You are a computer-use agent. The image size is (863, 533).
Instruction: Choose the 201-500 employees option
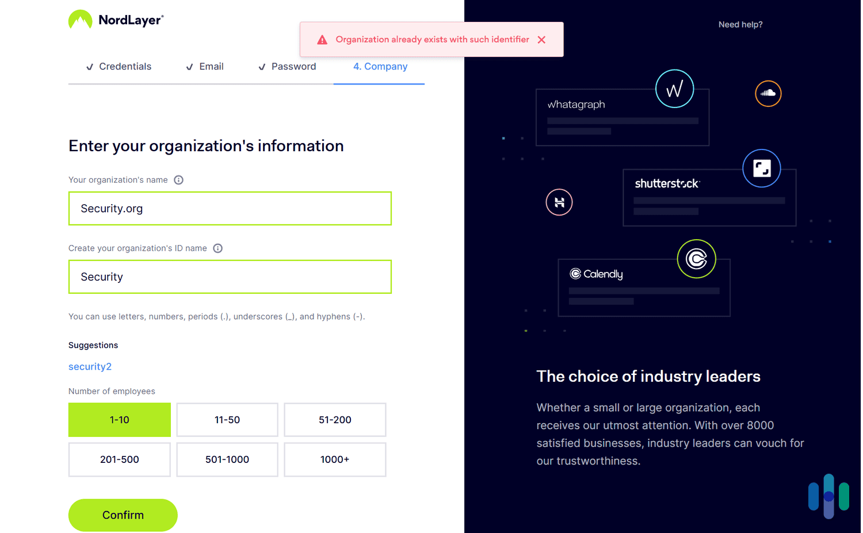click(x=120, y=459)
